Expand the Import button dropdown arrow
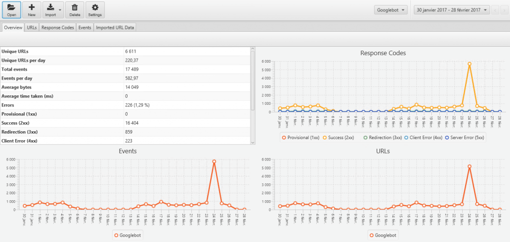This screenshot has height=242, width=510. pyautogui.click(x=60, y=10)
